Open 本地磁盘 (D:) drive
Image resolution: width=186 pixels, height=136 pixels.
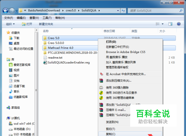(x=20, y=129)
